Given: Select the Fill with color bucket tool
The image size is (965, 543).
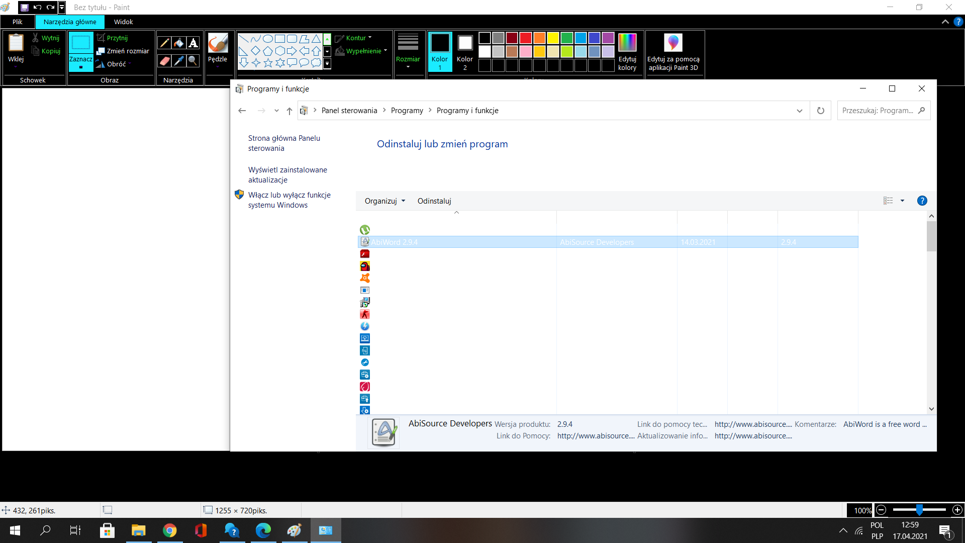Looking at the screenshot, I should 178,43.
